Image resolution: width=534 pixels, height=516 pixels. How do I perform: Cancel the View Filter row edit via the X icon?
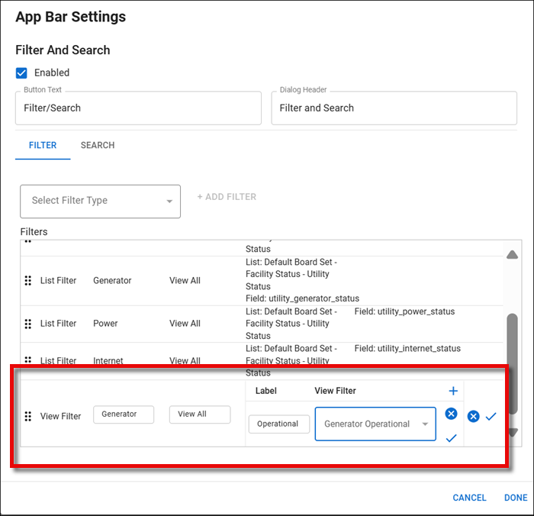473,416
